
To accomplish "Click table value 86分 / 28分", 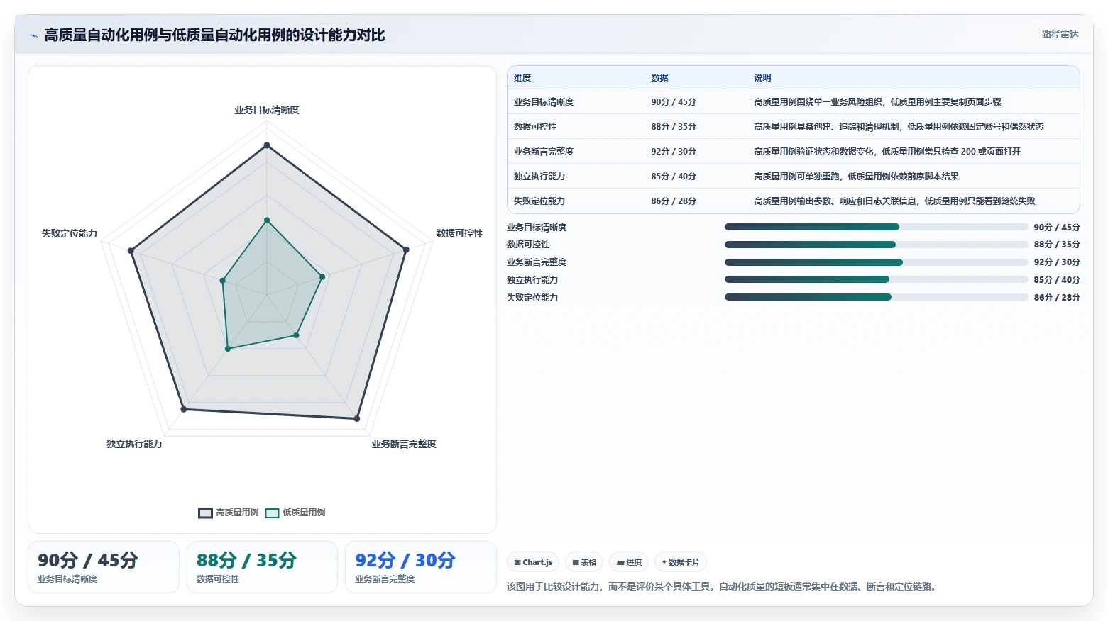I will click(674, 201).
